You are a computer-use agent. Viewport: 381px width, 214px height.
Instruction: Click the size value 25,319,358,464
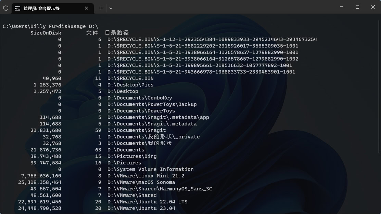pos(40,183)
